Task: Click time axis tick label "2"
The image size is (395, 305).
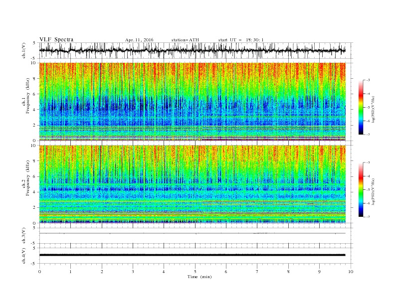Action: click(102, 272)
